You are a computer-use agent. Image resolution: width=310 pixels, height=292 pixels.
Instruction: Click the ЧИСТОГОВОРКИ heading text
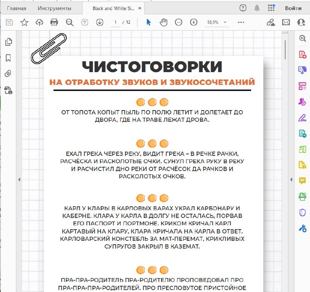[x=152, y=67]
